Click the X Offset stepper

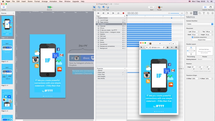point(199,79)
